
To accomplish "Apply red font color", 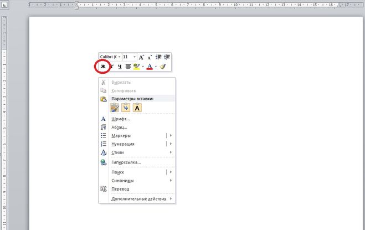I will 150,67.
